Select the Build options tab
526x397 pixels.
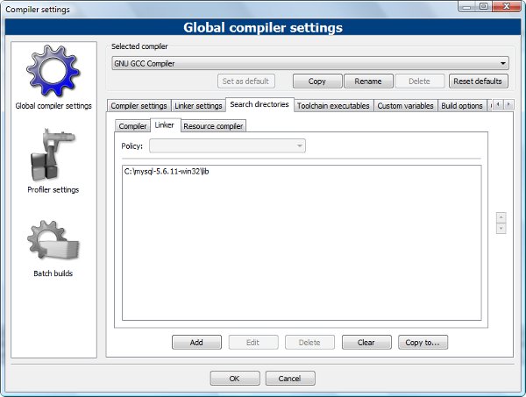pyautogui.click(x=461, y=106)
